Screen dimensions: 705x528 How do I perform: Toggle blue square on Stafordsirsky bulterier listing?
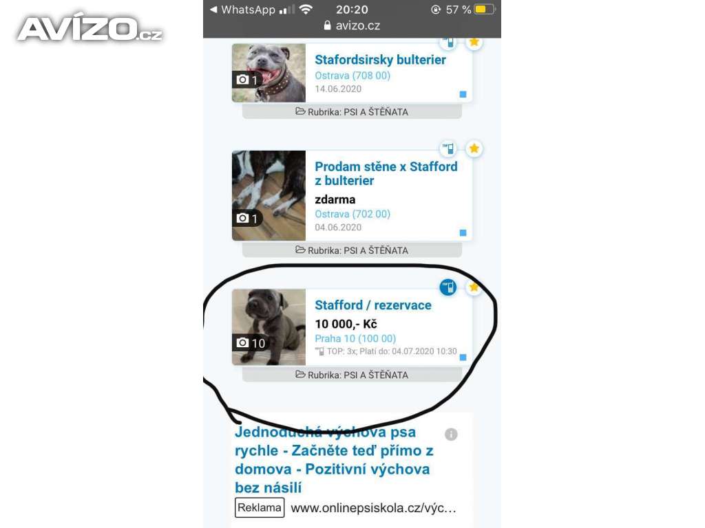click(x=463, y=94)
